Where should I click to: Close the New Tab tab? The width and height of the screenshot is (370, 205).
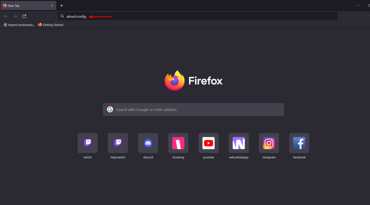pos(52,6)
